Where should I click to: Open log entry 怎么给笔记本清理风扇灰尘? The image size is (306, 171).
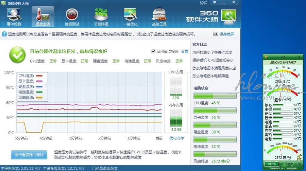click(x=214, y=68)
